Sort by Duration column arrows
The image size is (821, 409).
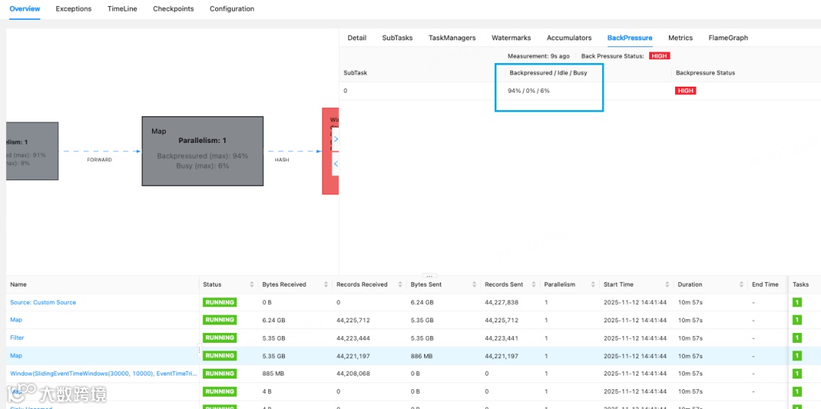tap(742, 284)
